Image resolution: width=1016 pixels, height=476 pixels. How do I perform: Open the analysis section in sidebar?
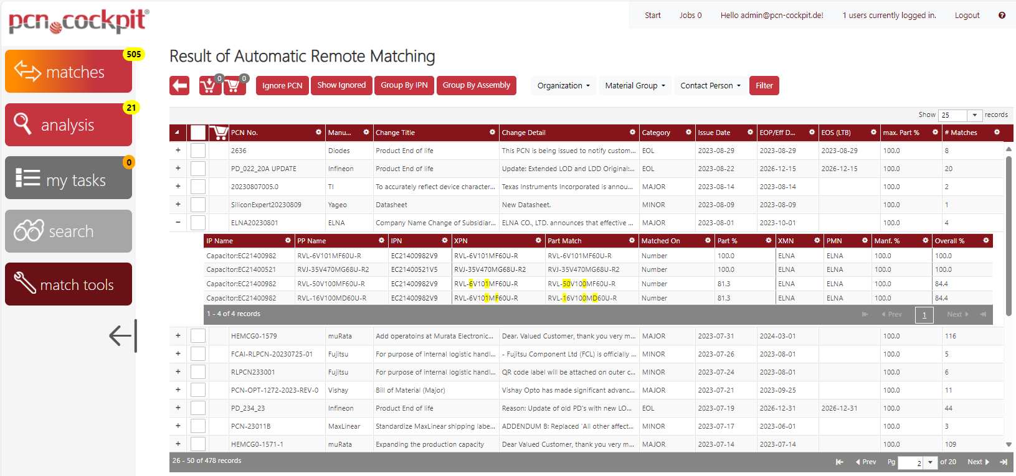pos(69,125)
